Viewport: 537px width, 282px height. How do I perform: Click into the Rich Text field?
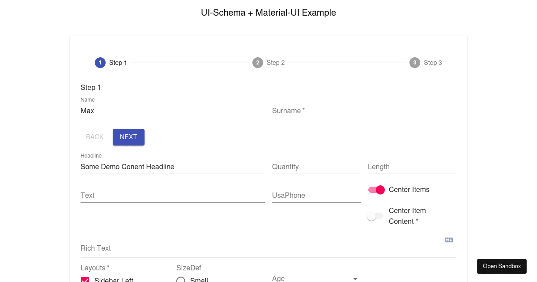(x=268, y=248)
